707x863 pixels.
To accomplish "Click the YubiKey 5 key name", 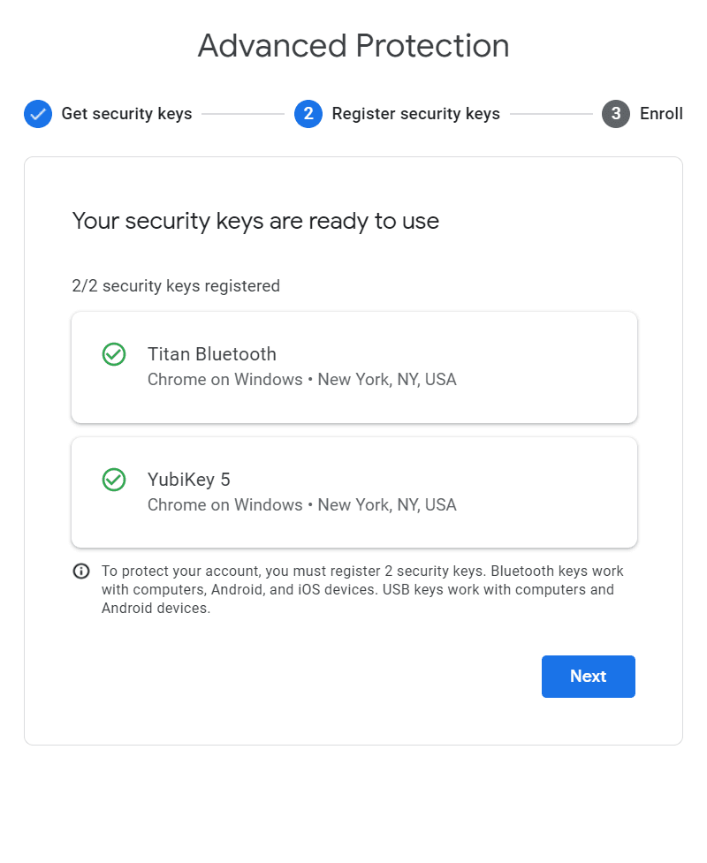I will click(189, 480).
